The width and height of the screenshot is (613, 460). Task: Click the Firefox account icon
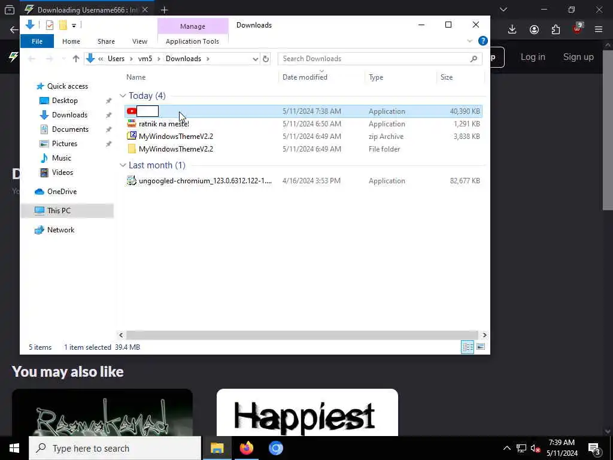[534, 29]
